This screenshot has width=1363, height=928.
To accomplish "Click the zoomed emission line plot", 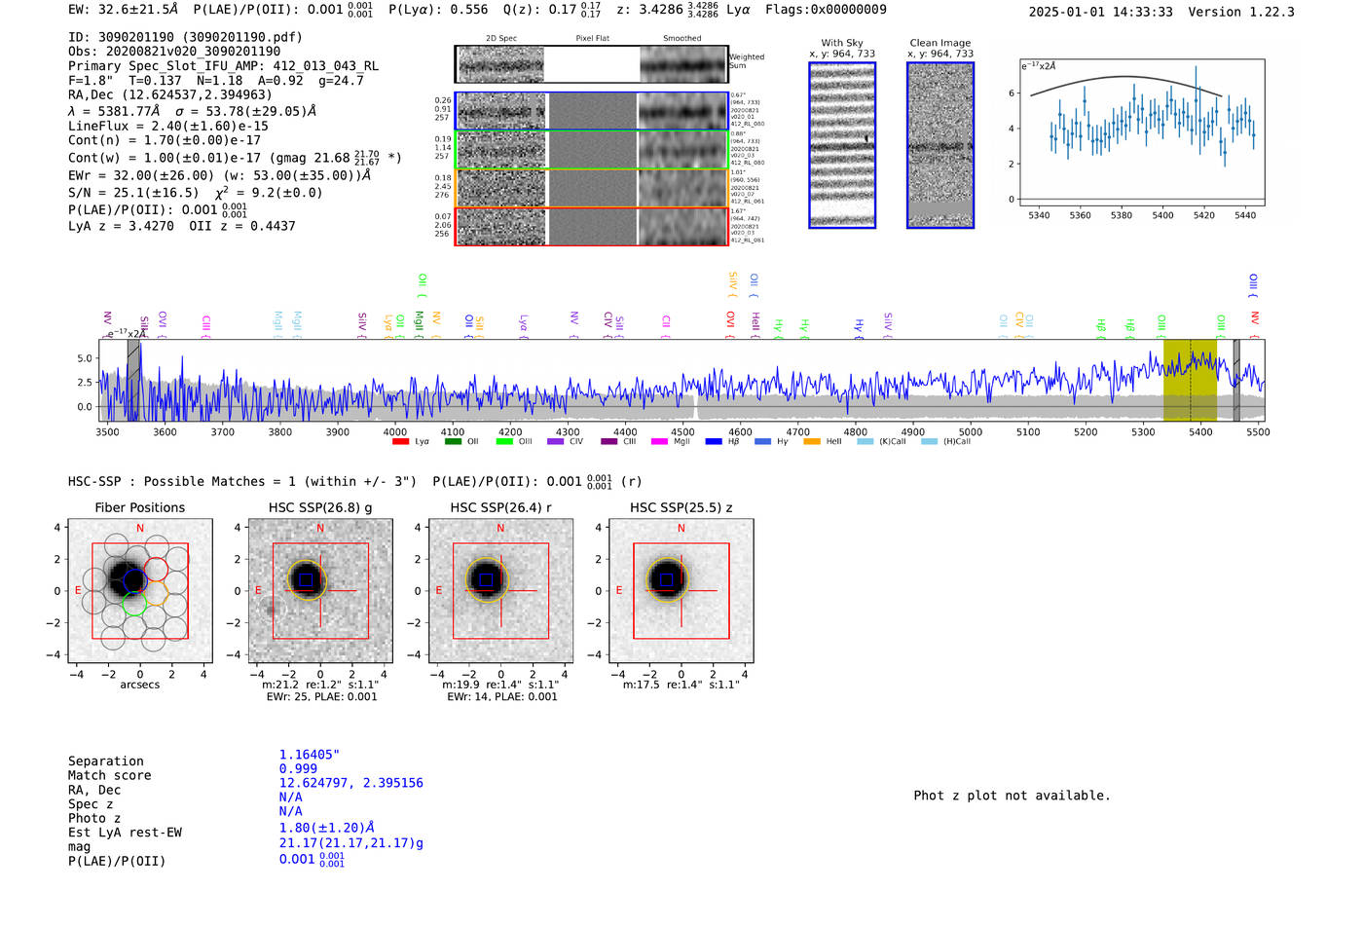I will click(1142, 132).
